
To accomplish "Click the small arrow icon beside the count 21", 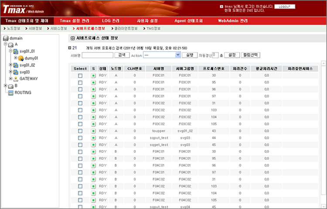I will [x=70, y=48].
